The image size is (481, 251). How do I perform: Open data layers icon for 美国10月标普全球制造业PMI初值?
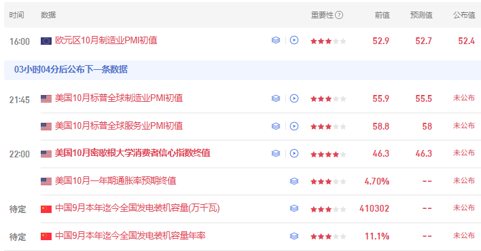coord(276,98)
